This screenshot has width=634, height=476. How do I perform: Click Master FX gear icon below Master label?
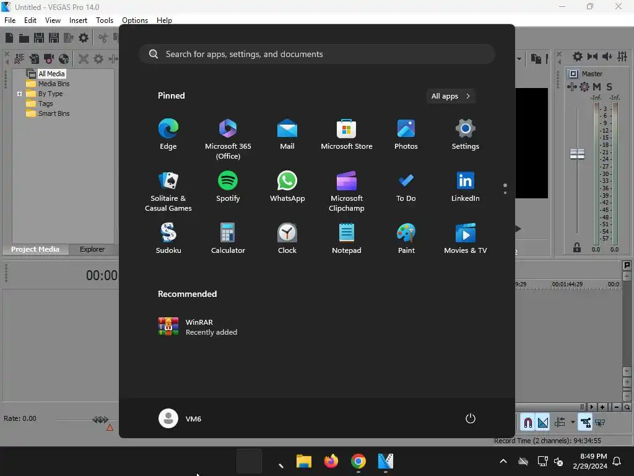584,87
